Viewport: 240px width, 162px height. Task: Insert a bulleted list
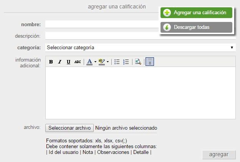coord(117,62)
